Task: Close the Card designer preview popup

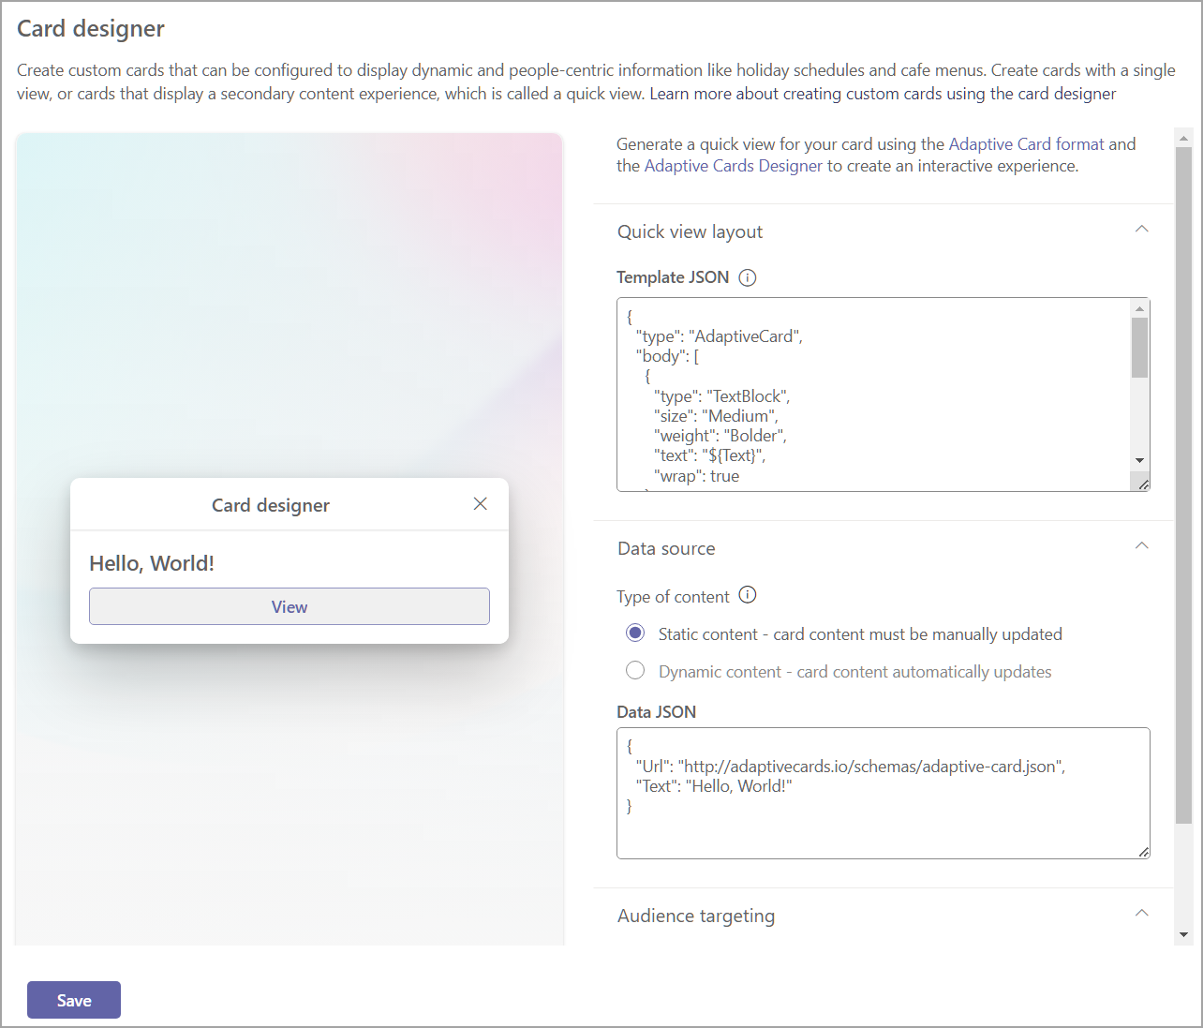Action: coord(481,504)
